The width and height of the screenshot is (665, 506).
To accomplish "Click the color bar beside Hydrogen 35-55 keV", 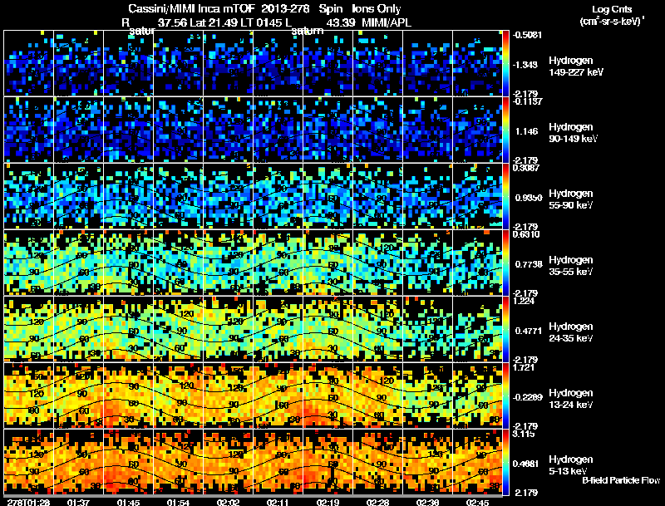I will pos(505,263).
